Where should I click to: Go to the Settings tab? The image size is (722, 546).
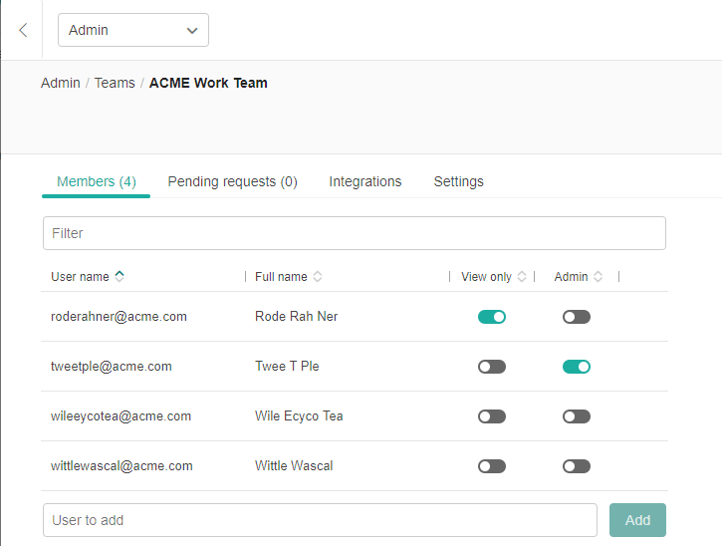click(x=458, y=181)
